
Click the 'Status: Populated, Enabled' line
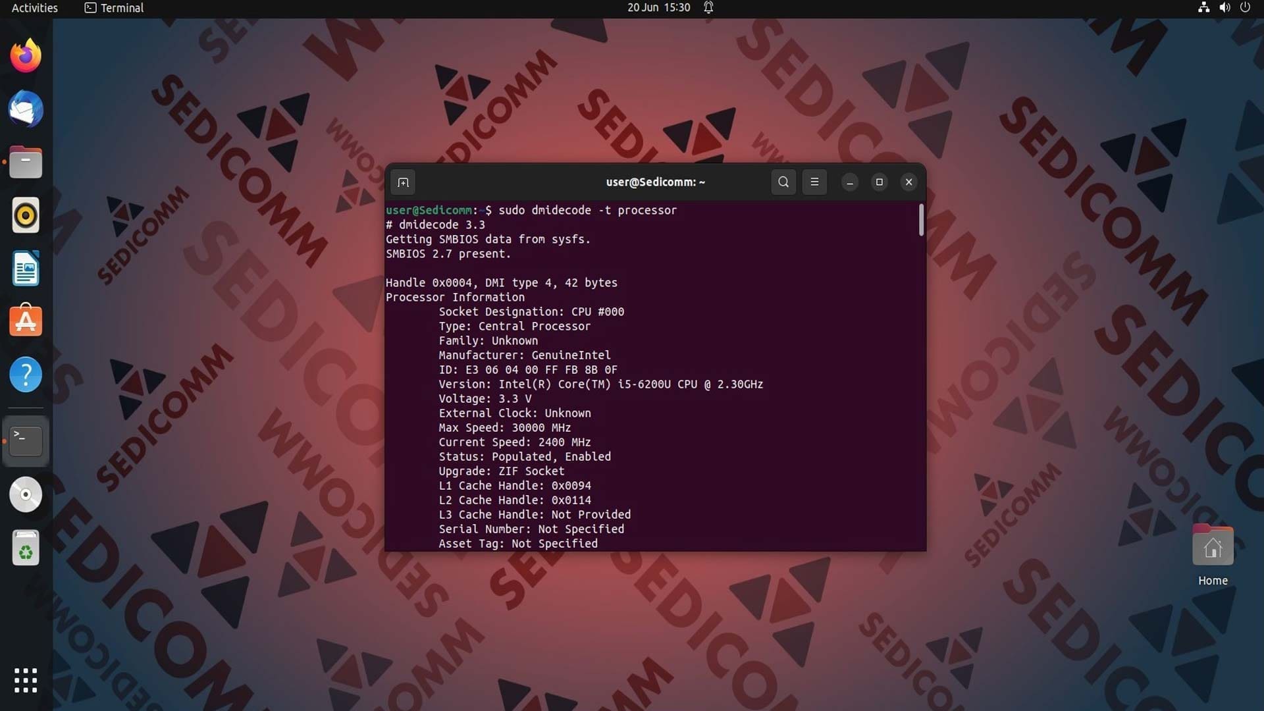click(x=525, y=457)
